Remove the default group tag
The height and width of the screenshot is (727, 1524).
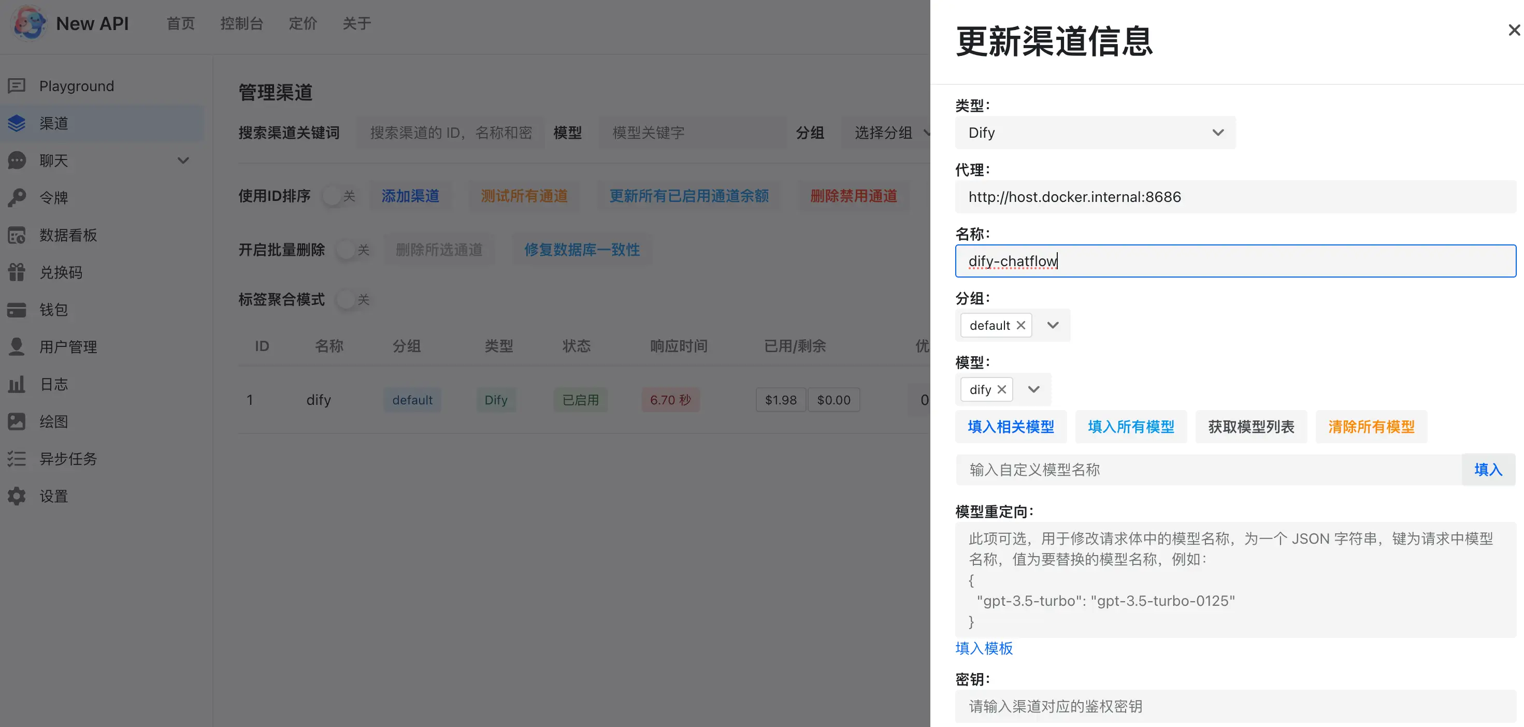1020,325
